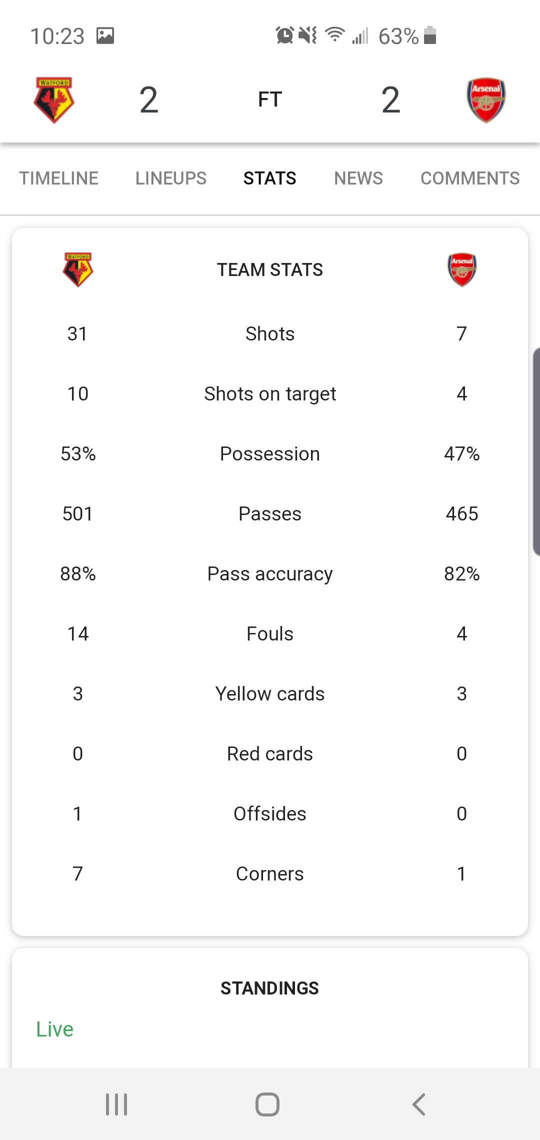Viewport: 540px width, 1140px height.
Task: Tap the Possession stat row label
Action: [270, 454]
